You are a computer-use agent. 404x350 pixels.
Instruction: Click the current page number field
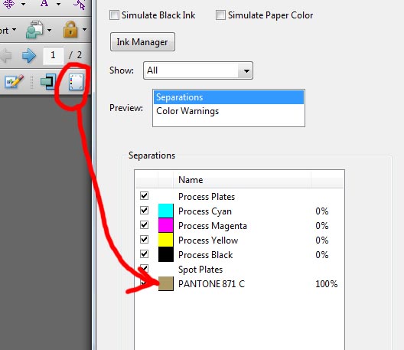pos(53,55)
